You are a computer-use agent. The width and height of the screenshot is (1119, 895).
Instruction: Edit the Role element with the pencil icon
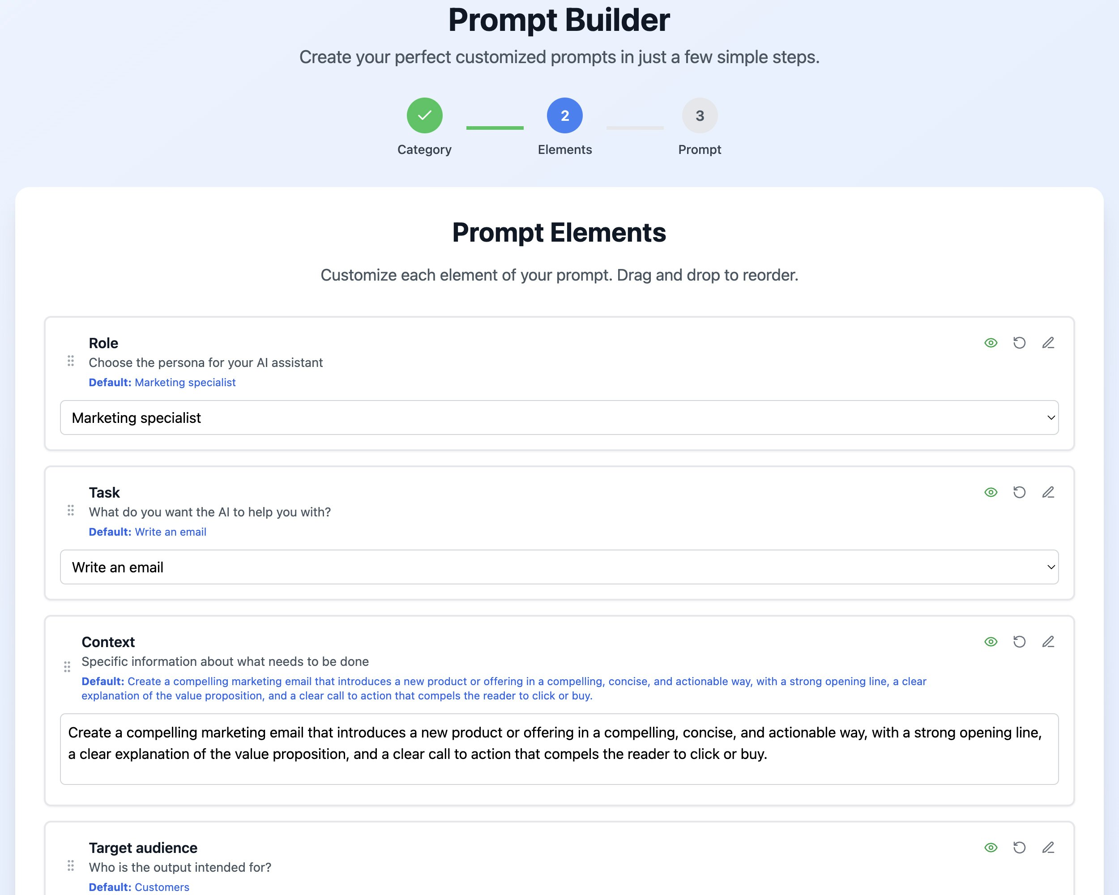point(1048,343)
